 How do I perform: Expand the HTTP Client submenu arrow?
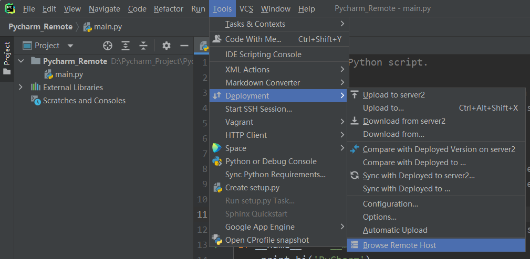pyautogui.click(x=342, y=135)
